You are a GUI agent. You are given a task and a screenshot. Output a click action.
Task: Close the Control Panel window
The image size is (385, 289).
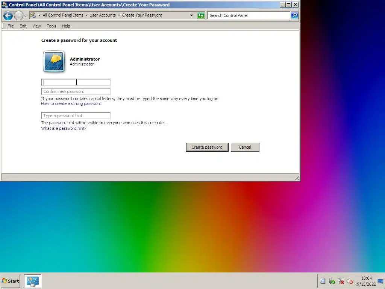click(296, 5)
